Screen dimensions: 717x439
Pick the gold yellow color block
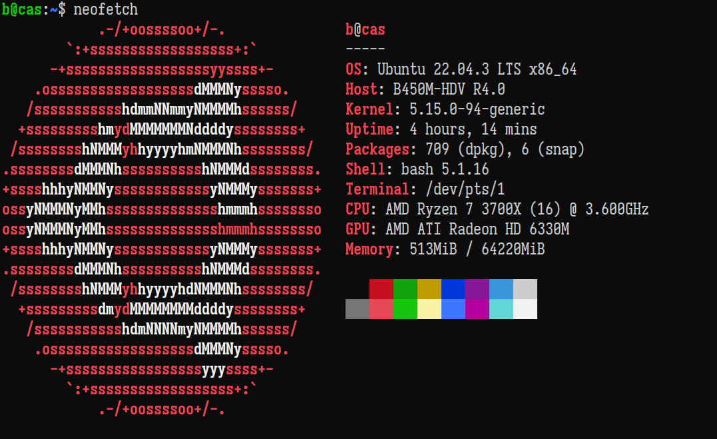pos(429,289)
